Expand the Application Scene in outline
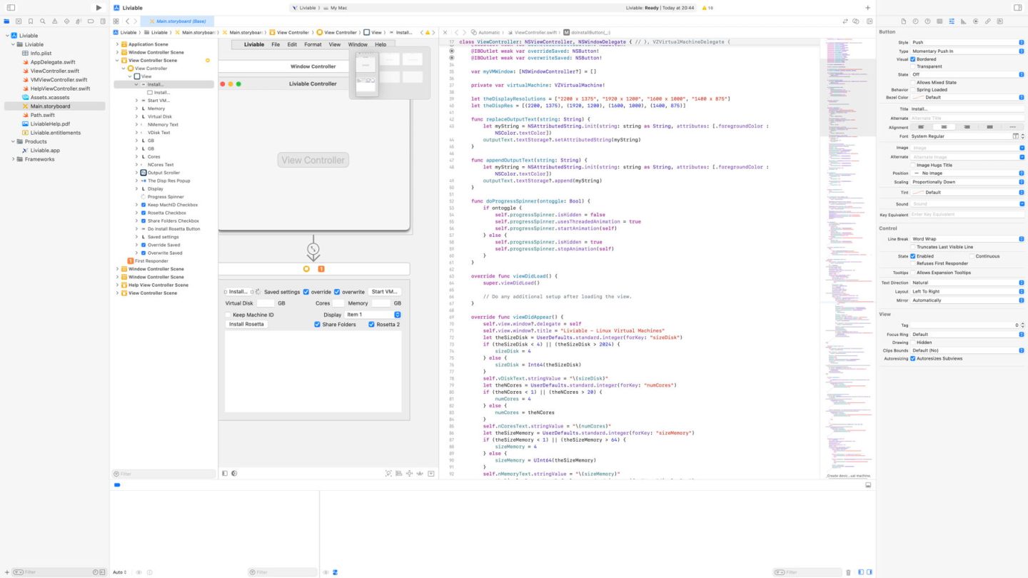Viewport: 1028px width, 578px height. [x=118, y=44]
